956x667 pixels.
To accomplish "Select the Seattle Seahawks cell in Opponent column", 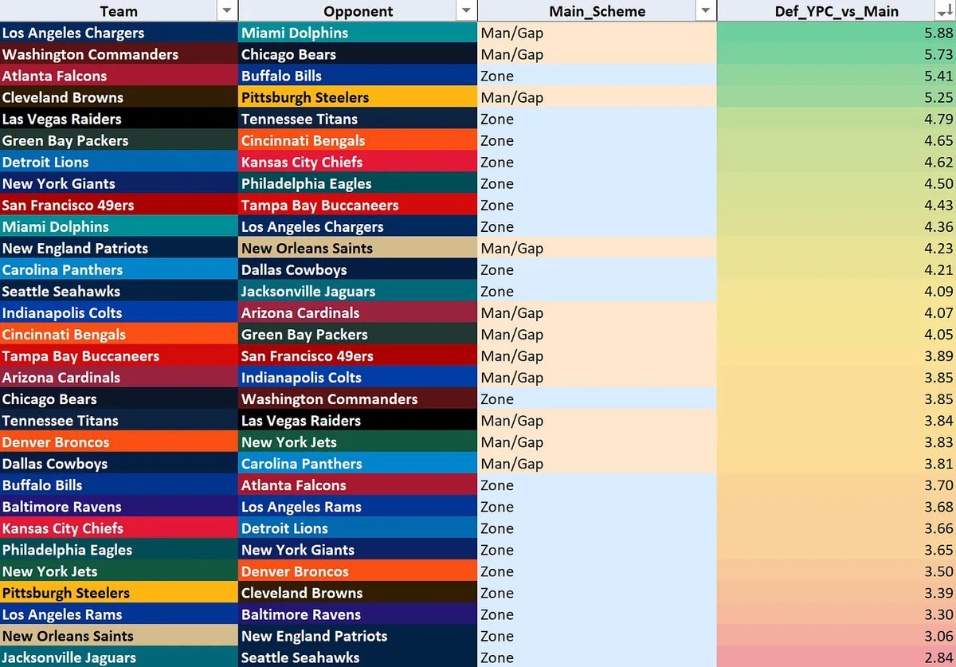I will click(x=358, y=657).
